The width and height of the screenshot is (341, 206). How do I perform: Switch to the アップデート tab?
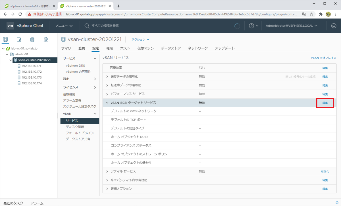point(225,48)
